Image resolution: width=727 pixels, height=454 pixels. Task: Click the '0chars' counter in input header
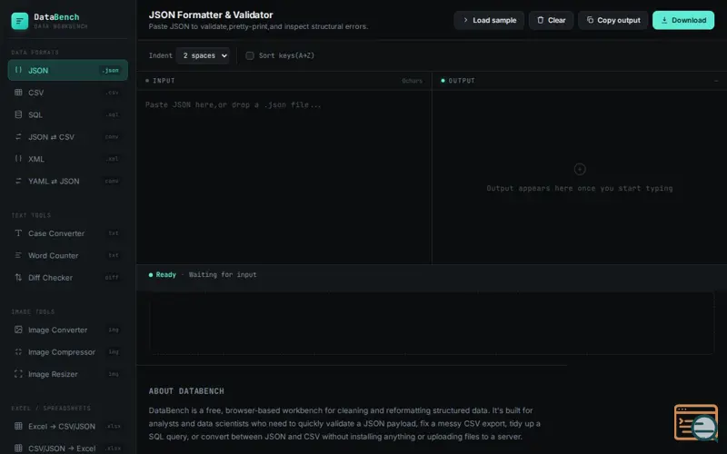click(413, 81)
